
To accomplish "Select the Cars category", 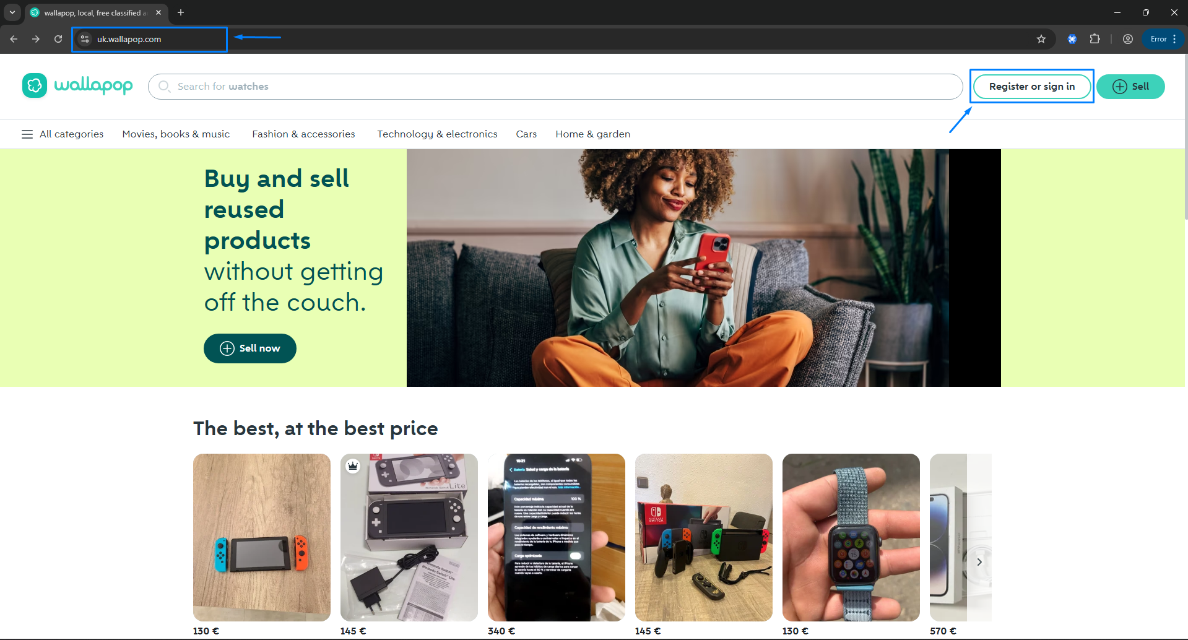I will tap(526, 134).
